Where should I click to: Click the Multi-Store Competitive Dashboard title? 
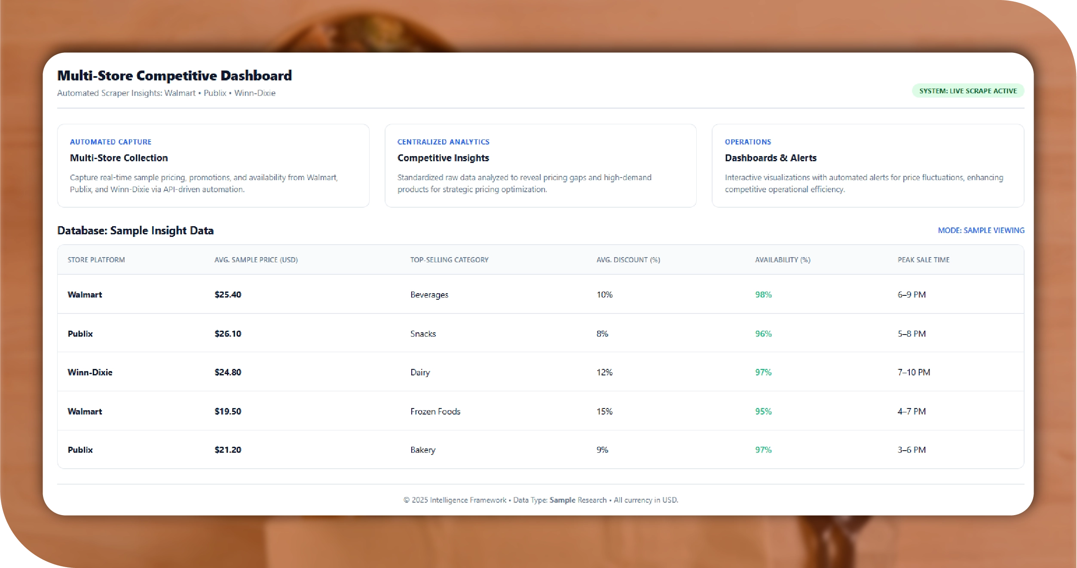click(x=174, y=76)
